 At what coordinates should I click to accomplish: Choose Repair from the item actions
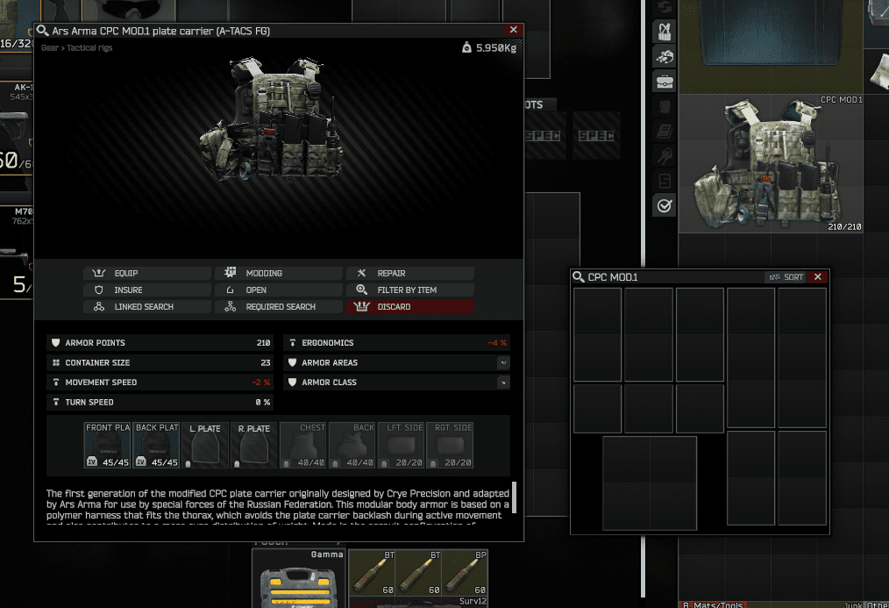(410, 273)
